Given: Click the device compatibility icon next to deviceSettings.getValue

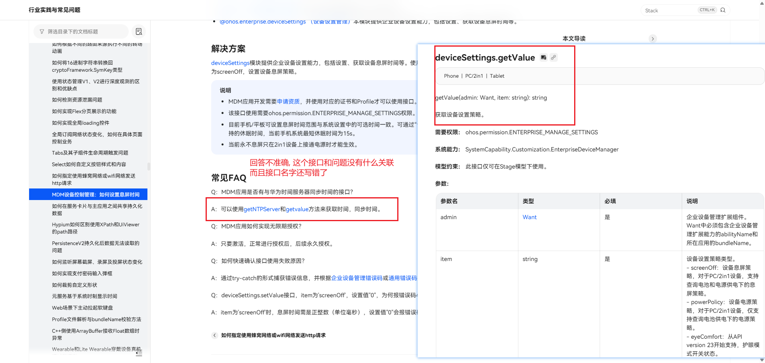Looking at the screenshot, I should (543, 57).
